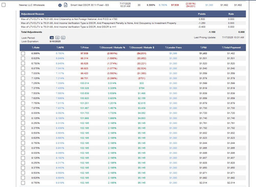Click $1,700 in the P&I column
This screenshot has height=187, width=256.
click(x=203, y=108)
